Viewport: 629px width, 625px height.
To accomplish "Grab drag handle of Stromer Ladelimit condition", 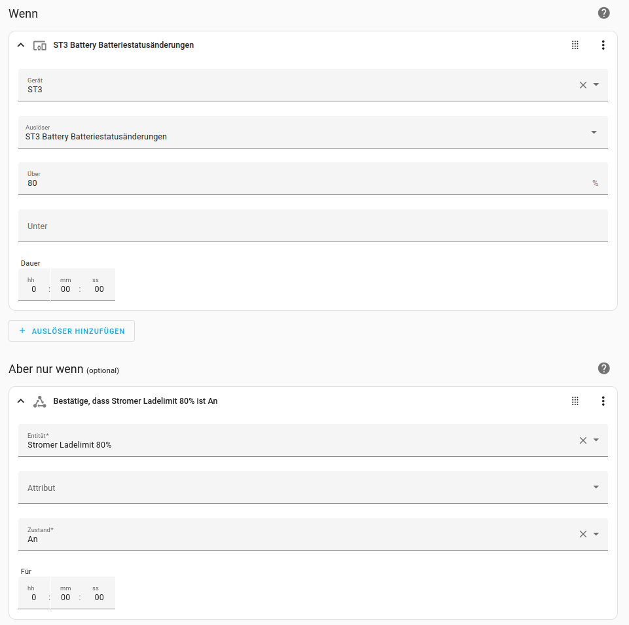I will coord(575,401).
